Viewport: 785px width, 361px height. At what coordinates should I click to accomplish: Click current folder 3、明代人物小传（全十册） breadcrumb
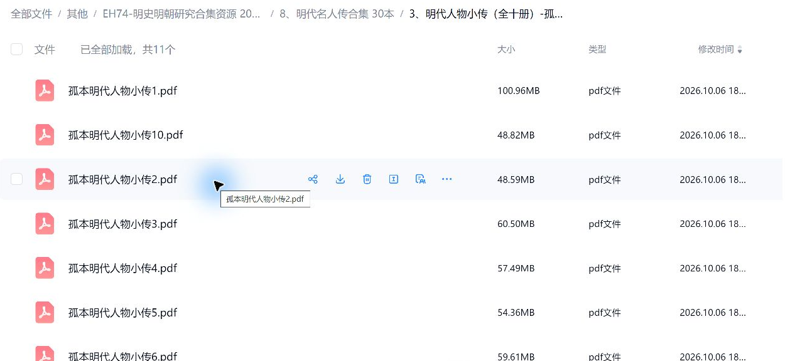point(485,14)
